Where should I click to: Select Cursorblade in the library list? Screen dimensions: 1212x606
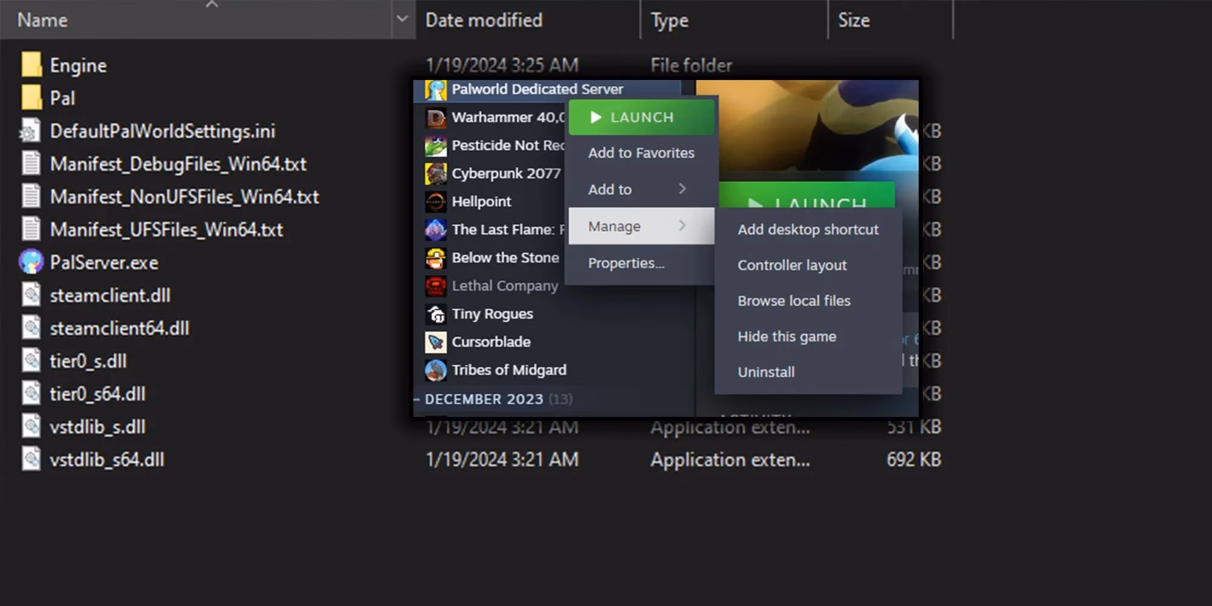[491, 342]
